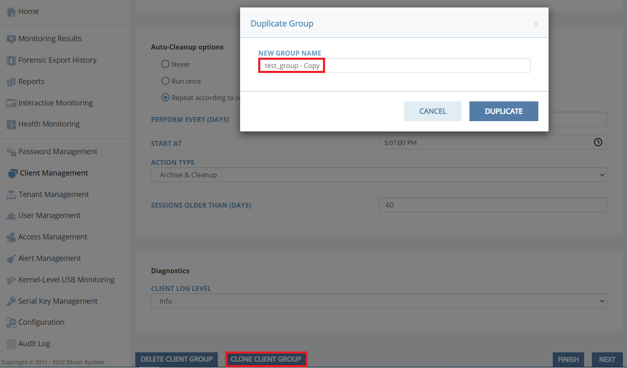Viewport: 627px width, 368px height.
Task: Click the Password Management key icon
Action: 11,152
